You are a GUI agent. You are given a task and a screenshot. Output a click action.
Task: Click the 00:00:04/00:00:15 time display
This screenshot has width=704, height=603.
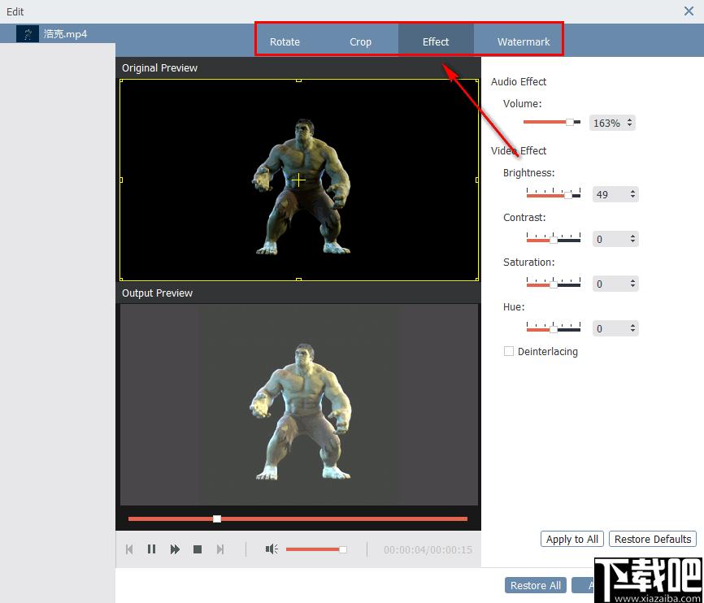click(428, 549)
